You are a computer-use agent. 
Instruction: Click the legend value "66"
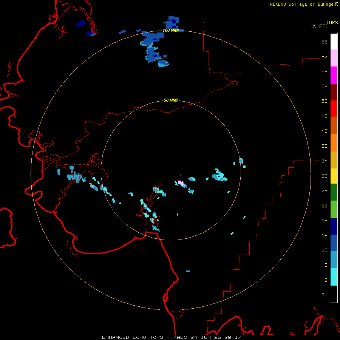pyautogui.click(x=325, y=42)
